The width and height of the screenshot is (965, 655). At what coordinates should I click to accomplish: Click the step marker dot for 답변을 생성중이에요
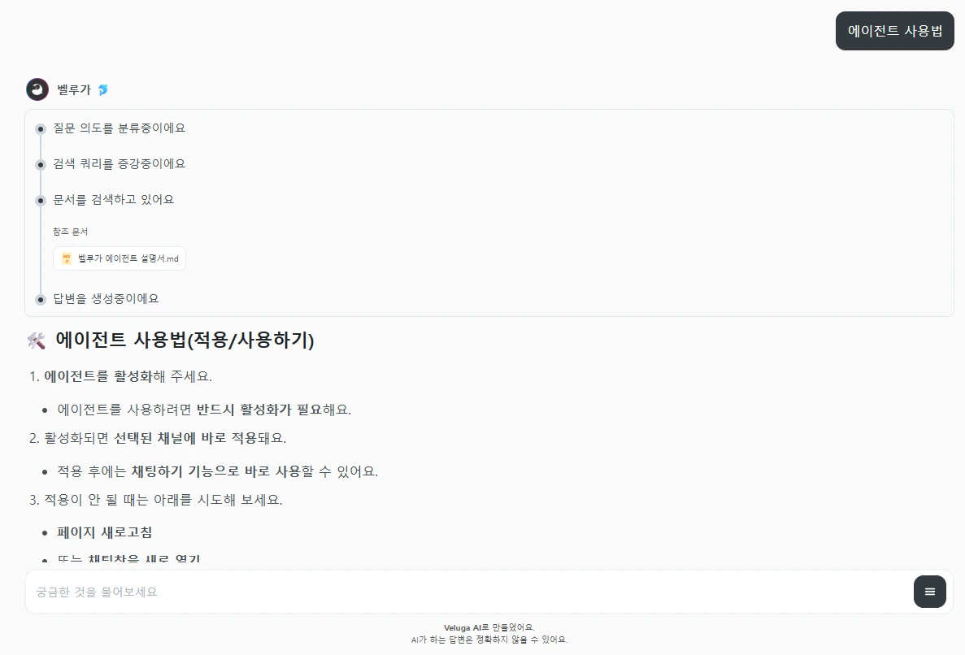tap(41, 299)
